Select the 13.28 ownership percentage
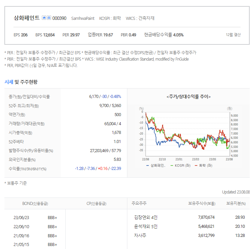Viewport: 250px width, 249px height. click(x=240, y=236)
